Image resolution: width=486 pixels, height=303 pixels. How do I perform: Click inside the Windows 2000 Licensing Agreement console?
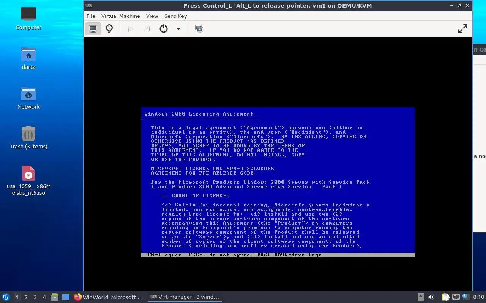278,182
